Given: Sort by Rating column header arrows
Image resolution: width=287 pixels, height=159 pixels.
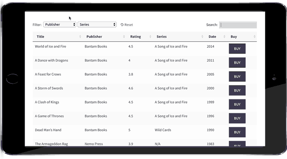Looking at the screenshot, I should [150, 36].
